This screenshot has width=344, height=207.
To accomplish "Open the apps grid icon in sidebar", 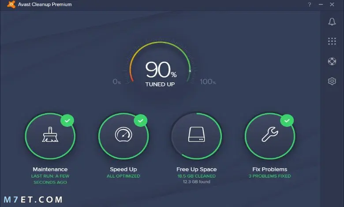I will tap(332, 41).
